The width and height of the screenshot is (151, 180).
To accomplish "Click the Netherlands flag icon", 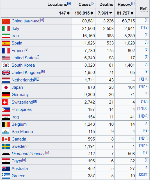I will pyautogui.click(x=6, y=80).
